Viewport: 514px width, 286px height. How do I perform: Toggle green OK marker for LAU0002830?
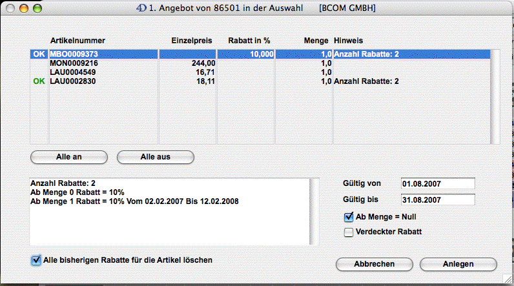pyautogui.click(x=38, y=82)
